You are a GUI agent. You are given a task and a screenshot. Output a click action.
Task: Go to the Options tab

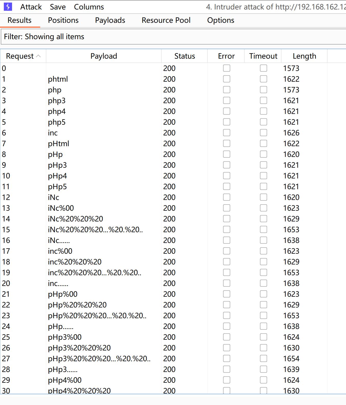221,20
